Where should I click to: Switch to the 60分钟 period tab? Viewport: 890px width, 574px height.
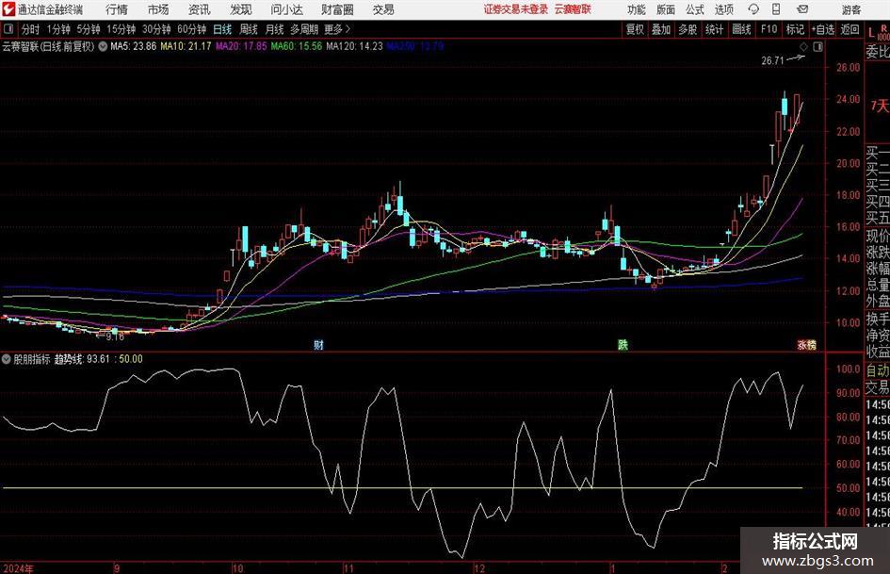coord(192,29)
